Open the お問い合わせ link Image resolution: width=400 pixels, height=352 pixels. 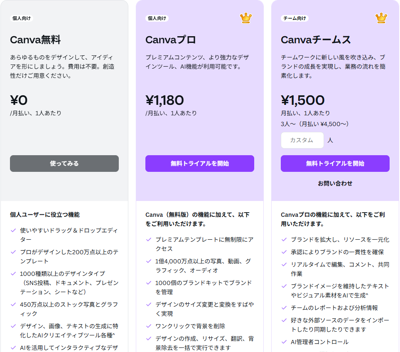tap(335, 183)
